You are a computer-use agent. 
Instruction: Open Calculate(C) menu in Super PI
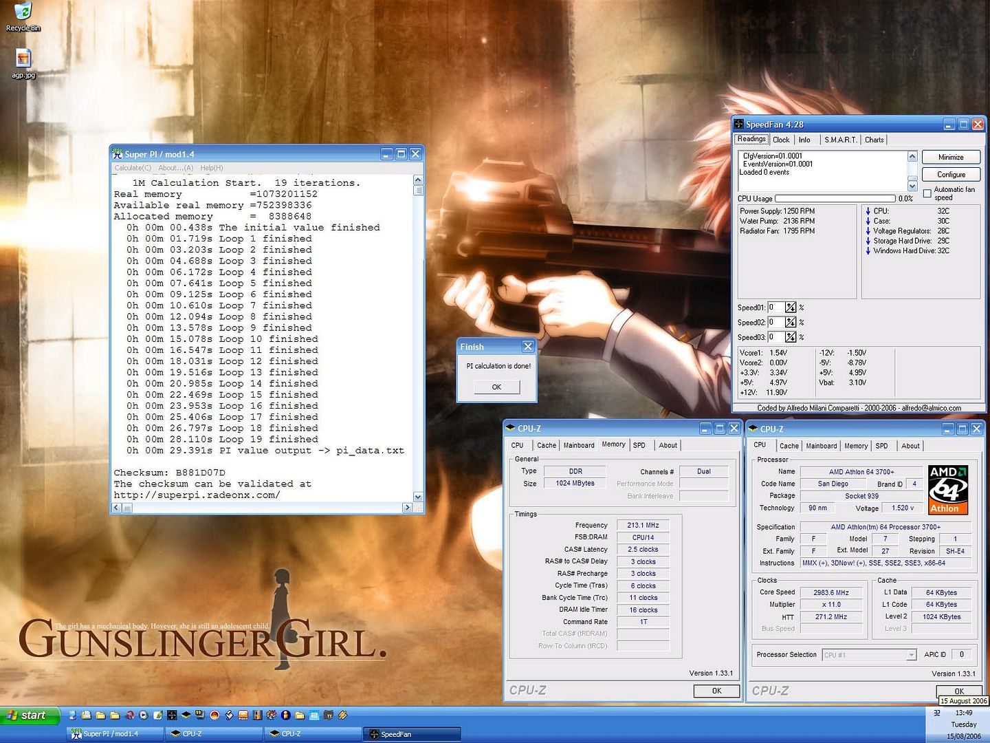pyautogui.click(x=133, y=168)
